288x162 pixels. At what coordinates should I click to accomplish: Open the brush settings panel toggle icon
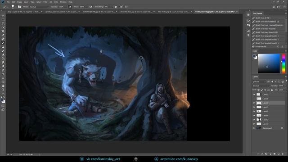point(19,7)
